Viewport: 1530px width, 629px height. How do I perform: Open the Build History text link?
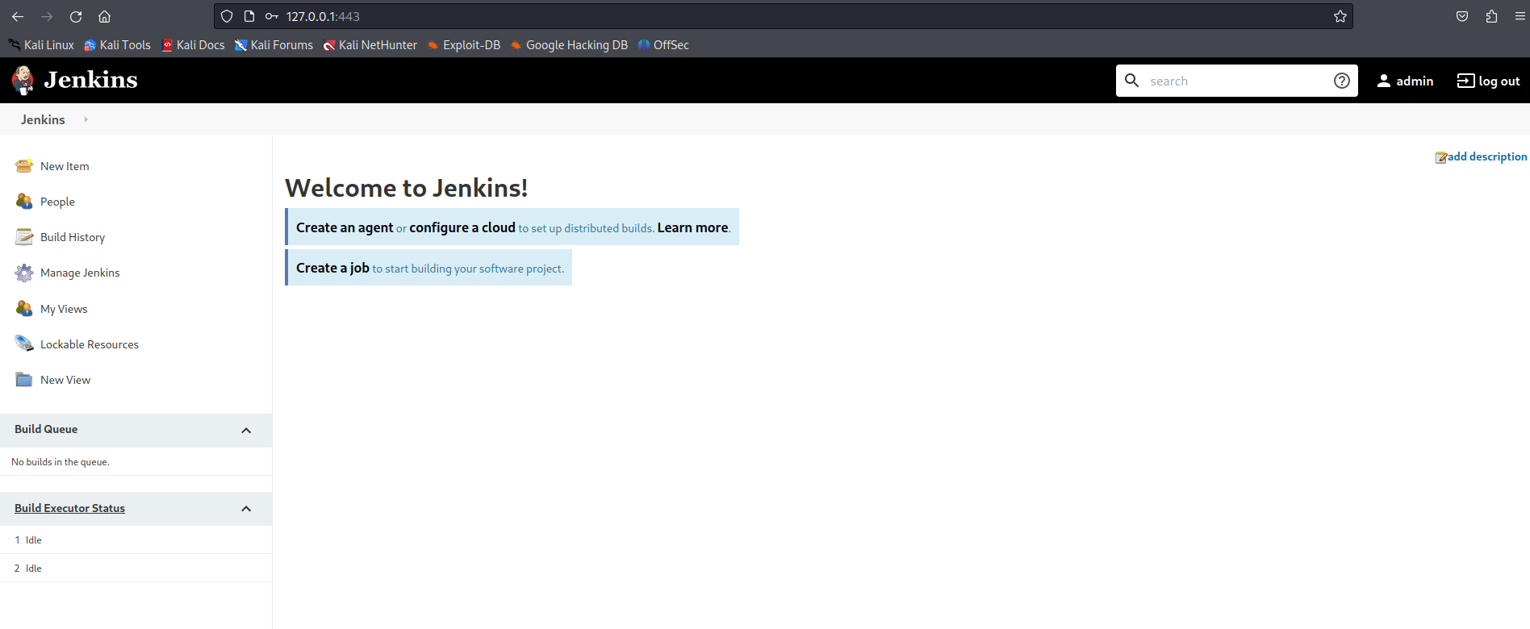[73, 237]
